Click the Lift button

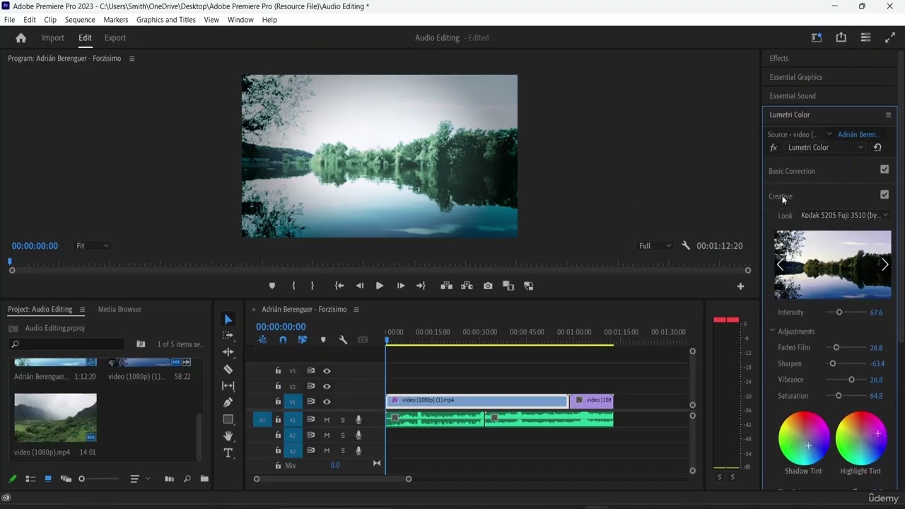click(446, 286)
